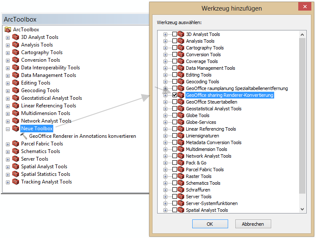This screenshot has width=316, height=238.
Task: Cancel with the Abbrechen button
Action: pyautogui.click(x=253, y=224)
